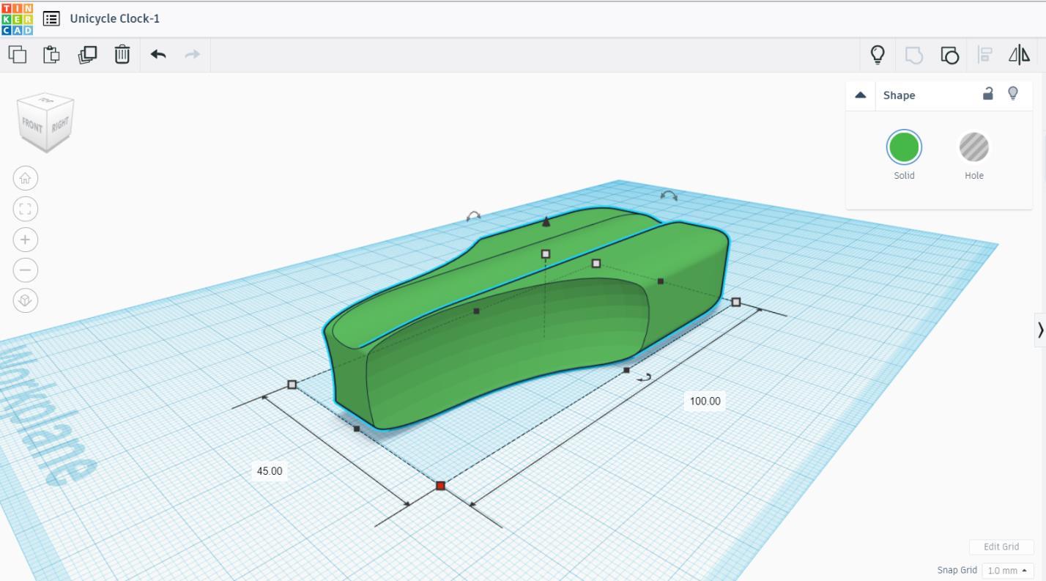The height and width of the screenshot is (581, 1046).
Task: Click the Duplicate and repeat icon
Action: tap(87, 54)
